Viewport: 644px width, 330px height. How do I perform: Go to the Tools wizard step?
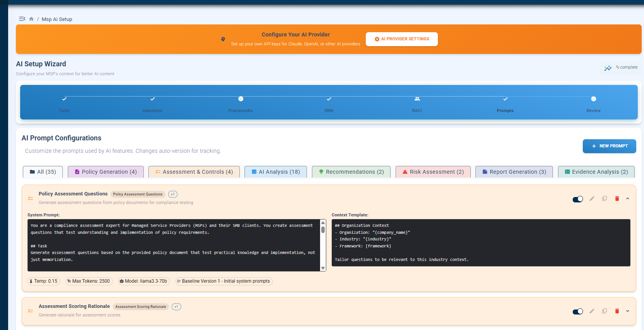64,105
